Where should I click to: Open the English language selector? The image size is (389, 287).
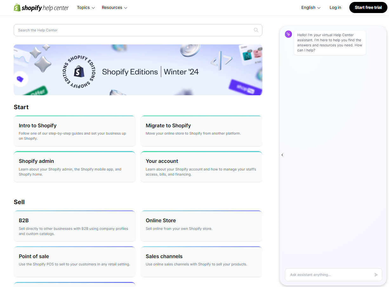[x=310, y=7]
